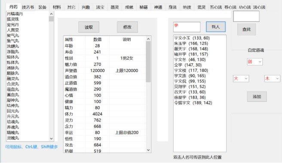Select 狐灵珠 in the item list
282x163 pixels.
(13, 19)
